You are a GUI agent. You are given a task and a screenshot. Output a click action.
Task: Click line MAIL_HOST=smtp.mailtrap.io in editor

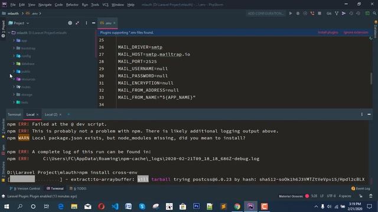coord(154,54)
